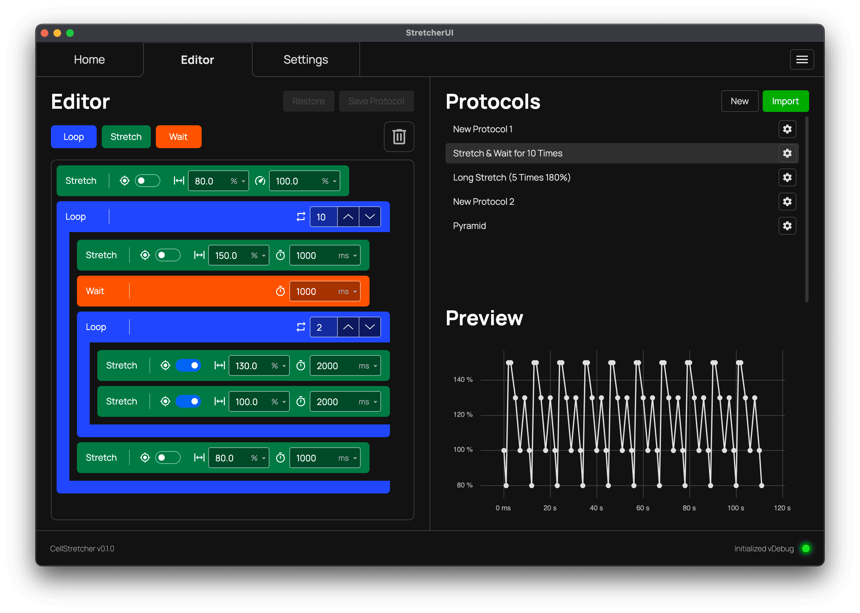Open settings gear for New Protocol 1
860x613 pixels.
[787, 129]
